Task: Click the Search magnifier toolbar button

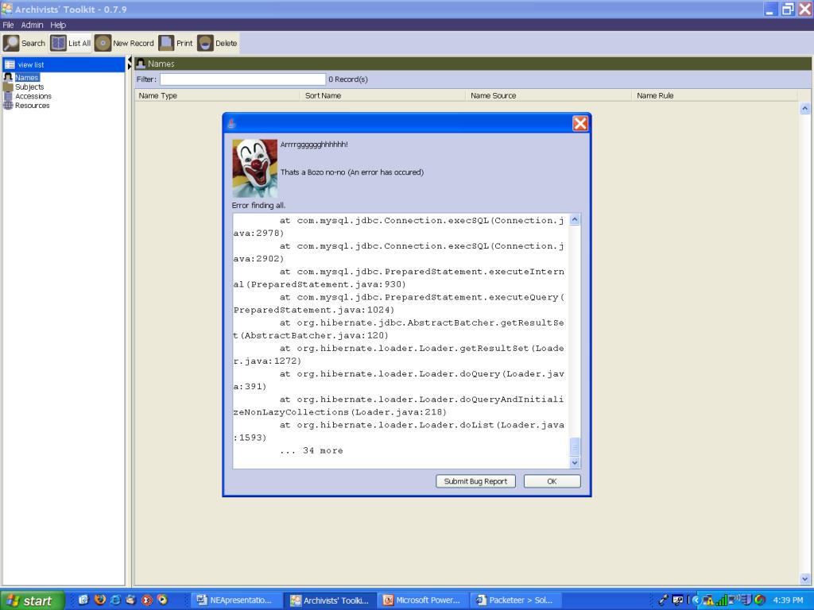Action: click(x=25, y=43)
